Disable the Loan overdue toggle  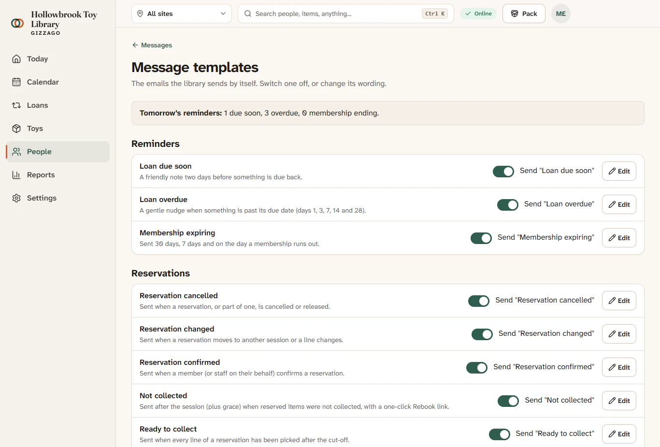[x=508, y=204]
